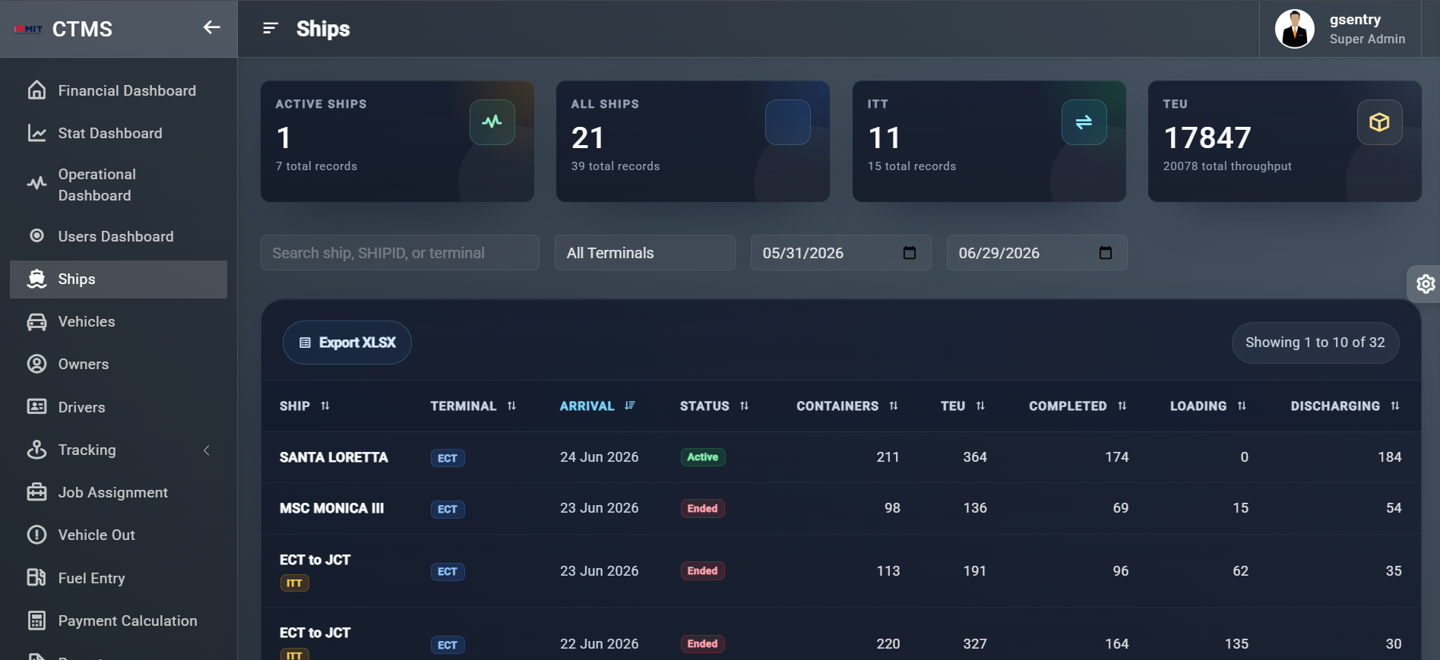Open Fuel Entry page
Image resolution: width=1440 pixels, height=660 pixels.
click(x=119, y=578)
